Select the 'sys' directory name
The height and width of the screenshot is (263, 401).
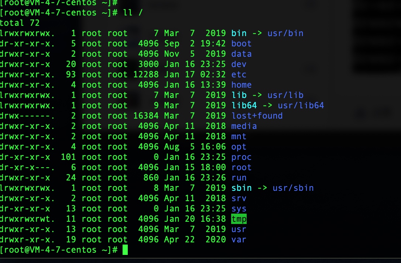[239, 208]
